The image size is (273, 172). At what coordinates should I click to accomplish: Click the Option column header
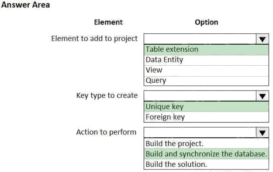click(207, 22)
